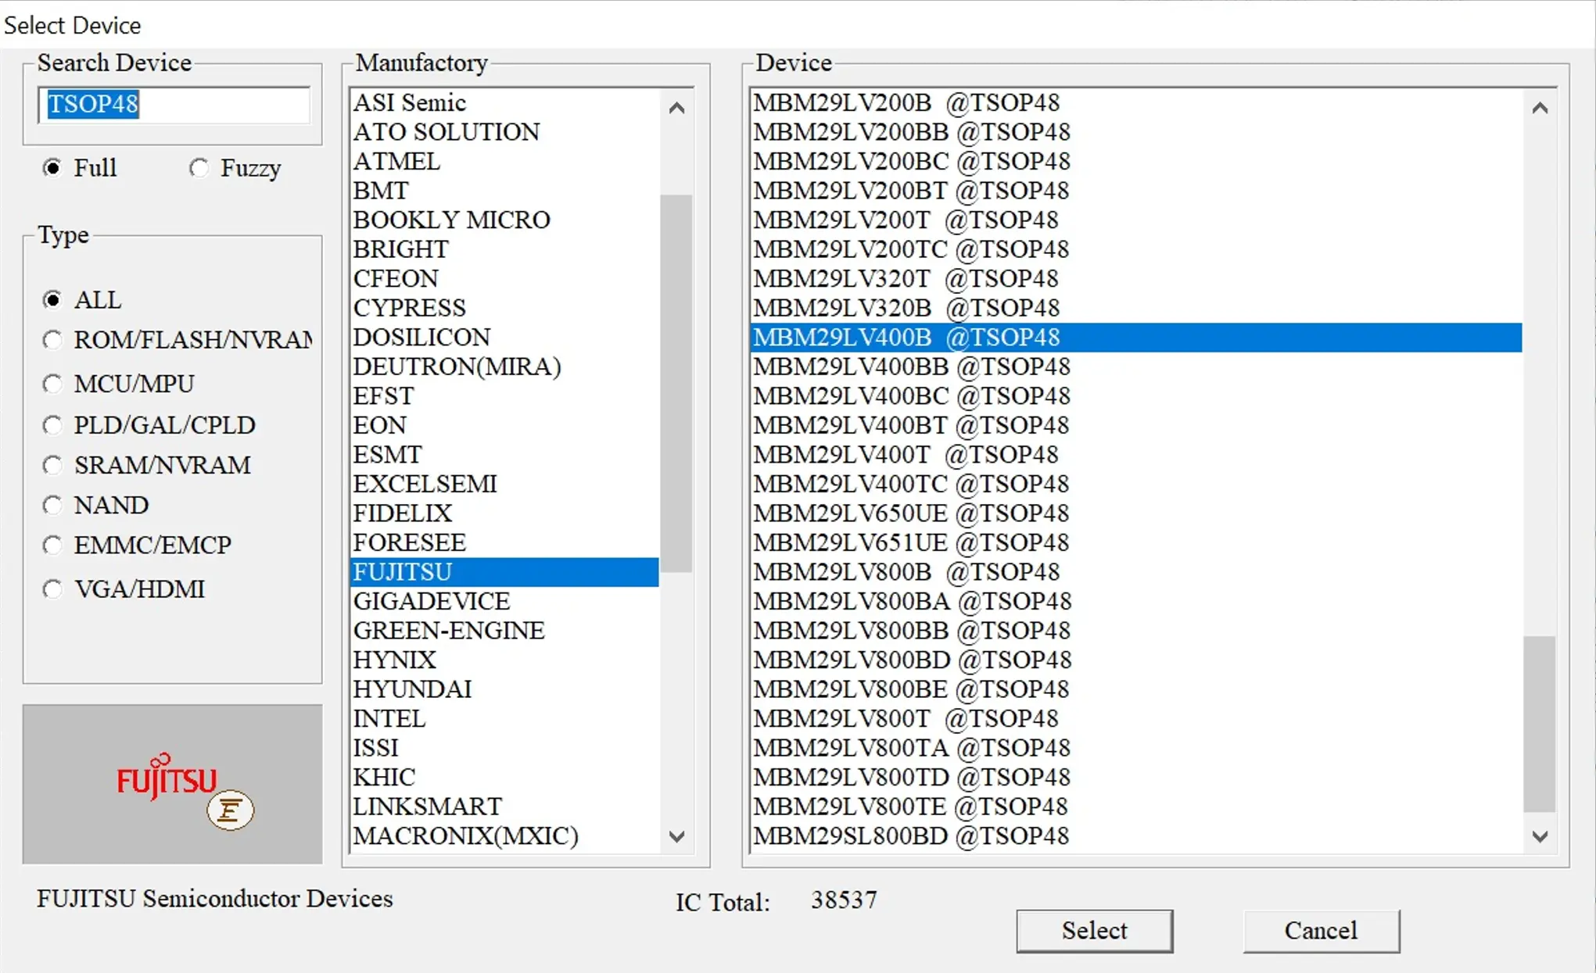The height and width of the screenshot is (973, 1596).
Task: Choose NAND device type
Action: (52, 505)
